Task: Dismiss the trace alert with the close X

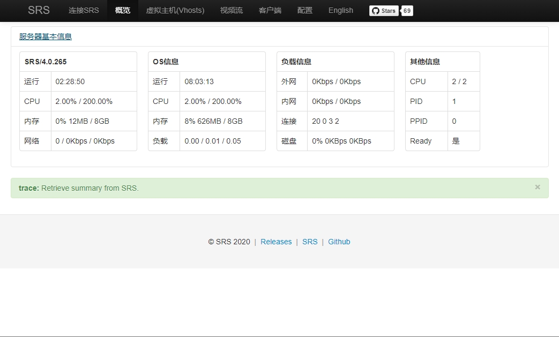Action: tap(537, 187)
